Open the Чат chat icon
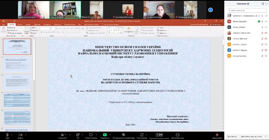This screenshot has height=140, width=269. [x=77, y=135]
